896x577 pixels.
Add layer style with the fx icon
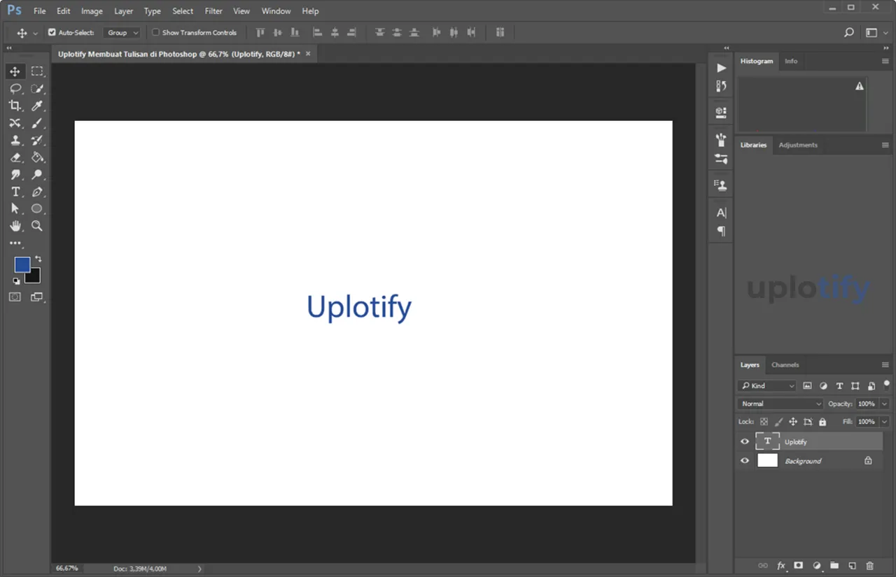coord(781,566)
